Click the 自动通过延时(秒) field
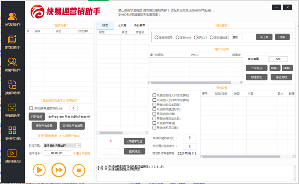The width and height of the screenshot is (299, 184). (189, 146)
